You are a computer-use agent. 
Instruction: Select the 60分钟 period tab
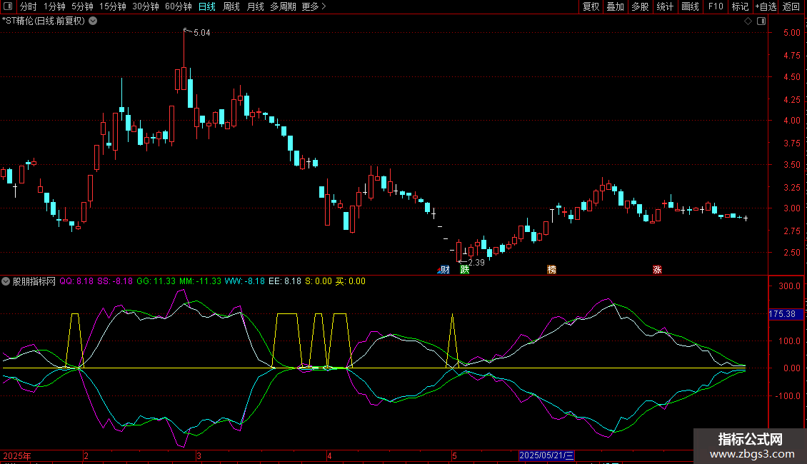tap(178, 6)
